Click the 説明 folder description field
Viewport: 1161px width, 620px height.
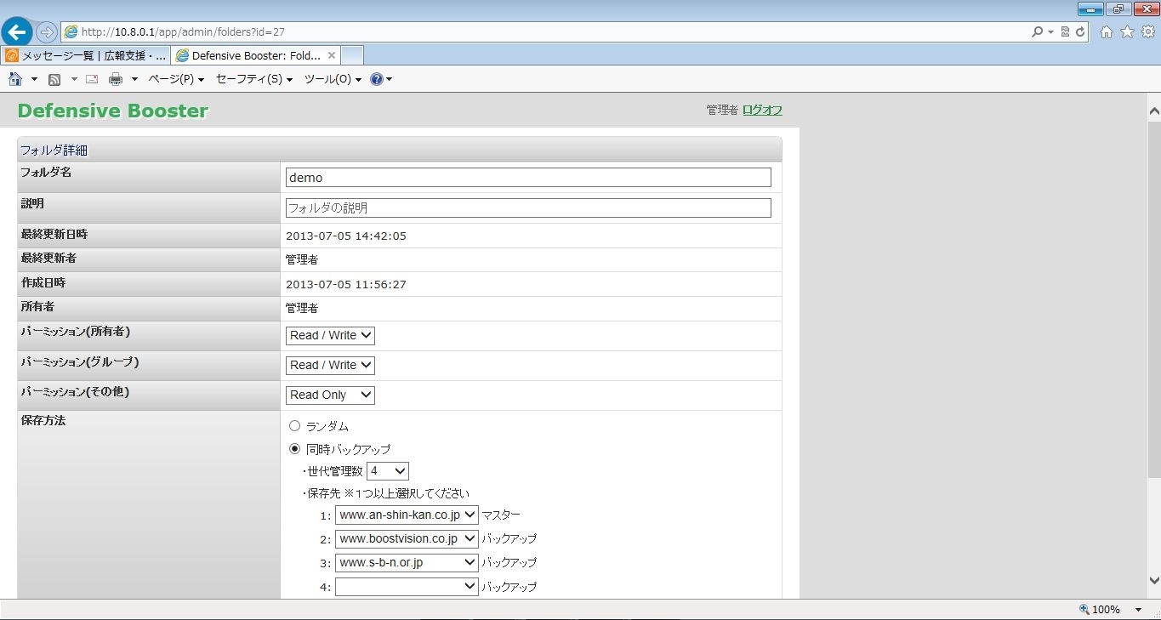(528, 208)
